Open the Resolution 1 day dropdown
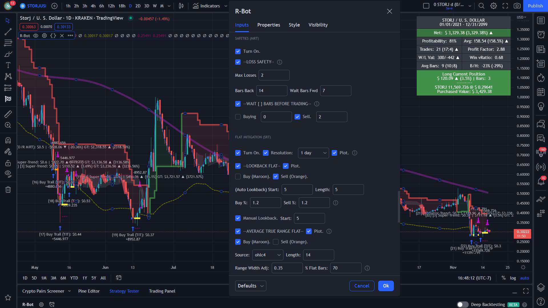Screen dimensions: 548x308 pyautogui.click(x=313, y=153)
